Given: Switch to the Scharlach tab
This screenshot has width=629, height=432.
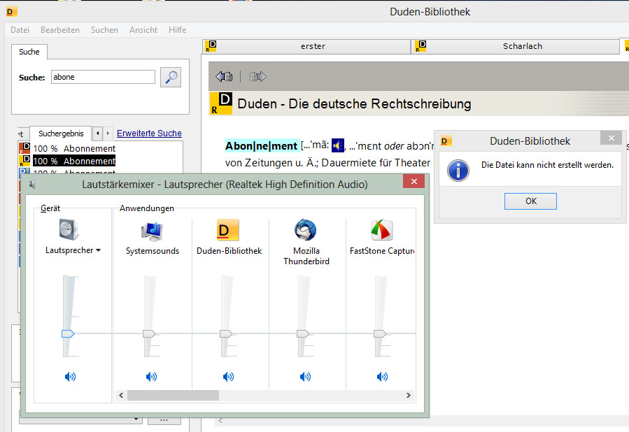Looking at the screenshot, I should click(516, 46).
